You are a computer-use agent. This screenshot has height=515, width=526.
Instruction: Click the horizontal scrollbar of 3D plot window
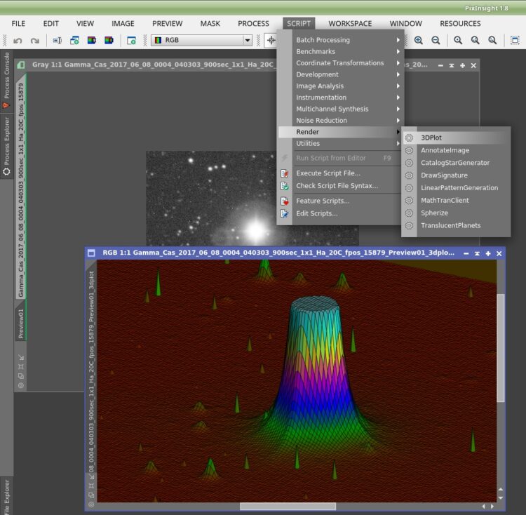pos(288,506)
